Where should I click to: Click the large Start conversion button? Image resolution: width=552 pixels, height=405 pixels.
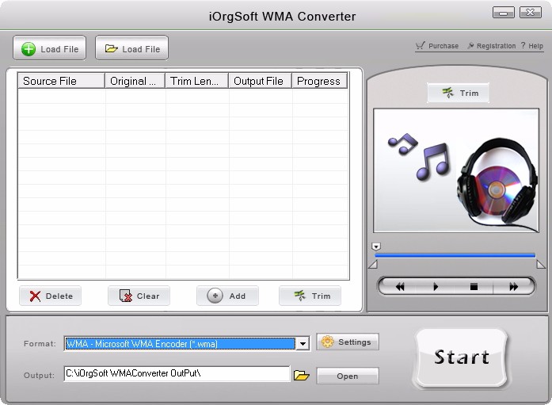click(x=462, y=357)
